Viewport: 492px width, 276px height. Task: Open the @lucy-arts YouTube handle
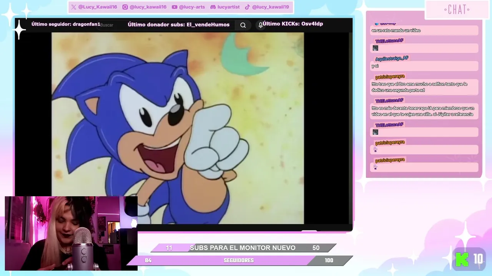click(x=192, y=7)
